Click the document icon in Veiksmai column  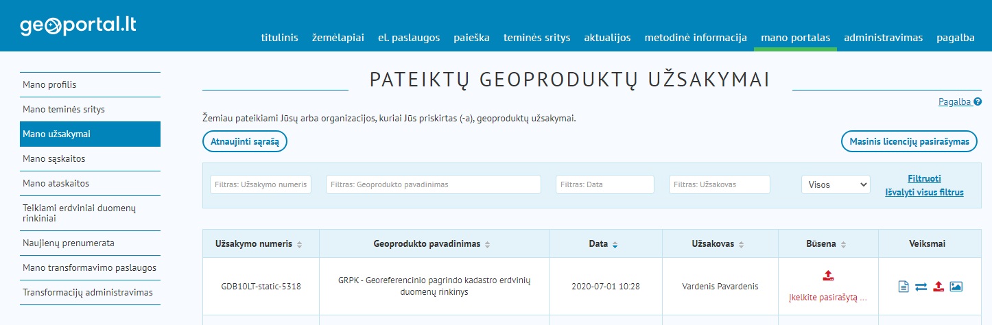click(x=904, y=287)
